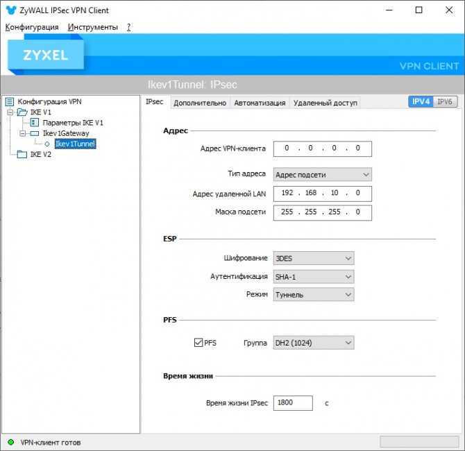Click the 192 octet of Адрес удаленной LAN
This screenshot has height=451, width=465.
(x=287, y=193)
